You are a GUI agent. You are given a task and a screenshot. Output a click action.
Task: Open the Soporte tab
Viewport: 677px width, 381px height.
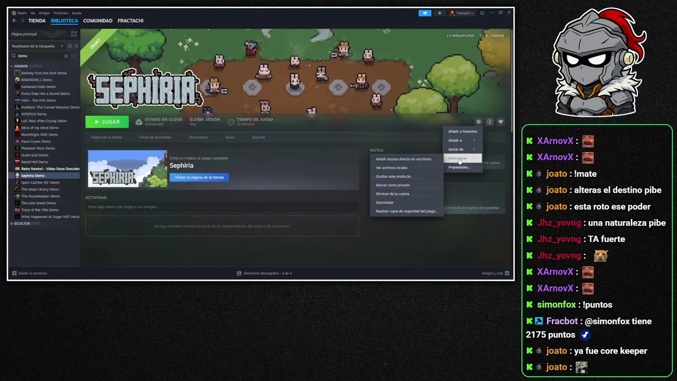tap(259, 137)
